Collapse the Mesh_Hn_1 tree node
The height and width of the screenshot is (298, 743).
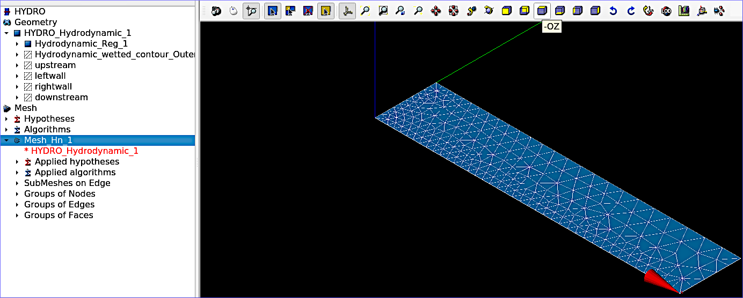(x=6, y=140)
